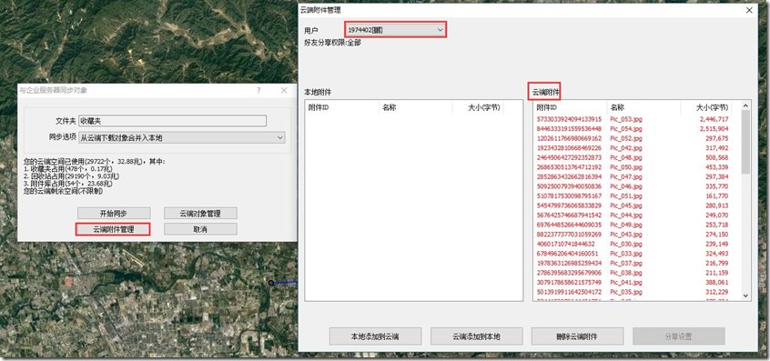Click the 文件夹 field containing 收藏夹
The width and height of the screenshot is (770, 361).
[172, 121]
